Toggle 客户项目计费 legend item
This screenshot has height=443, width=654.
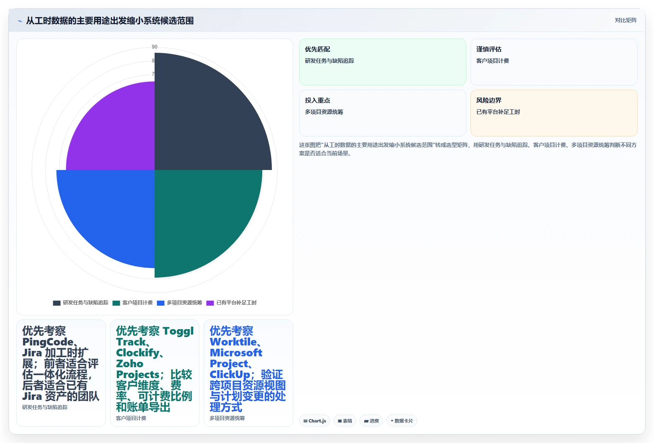point(132,303)
